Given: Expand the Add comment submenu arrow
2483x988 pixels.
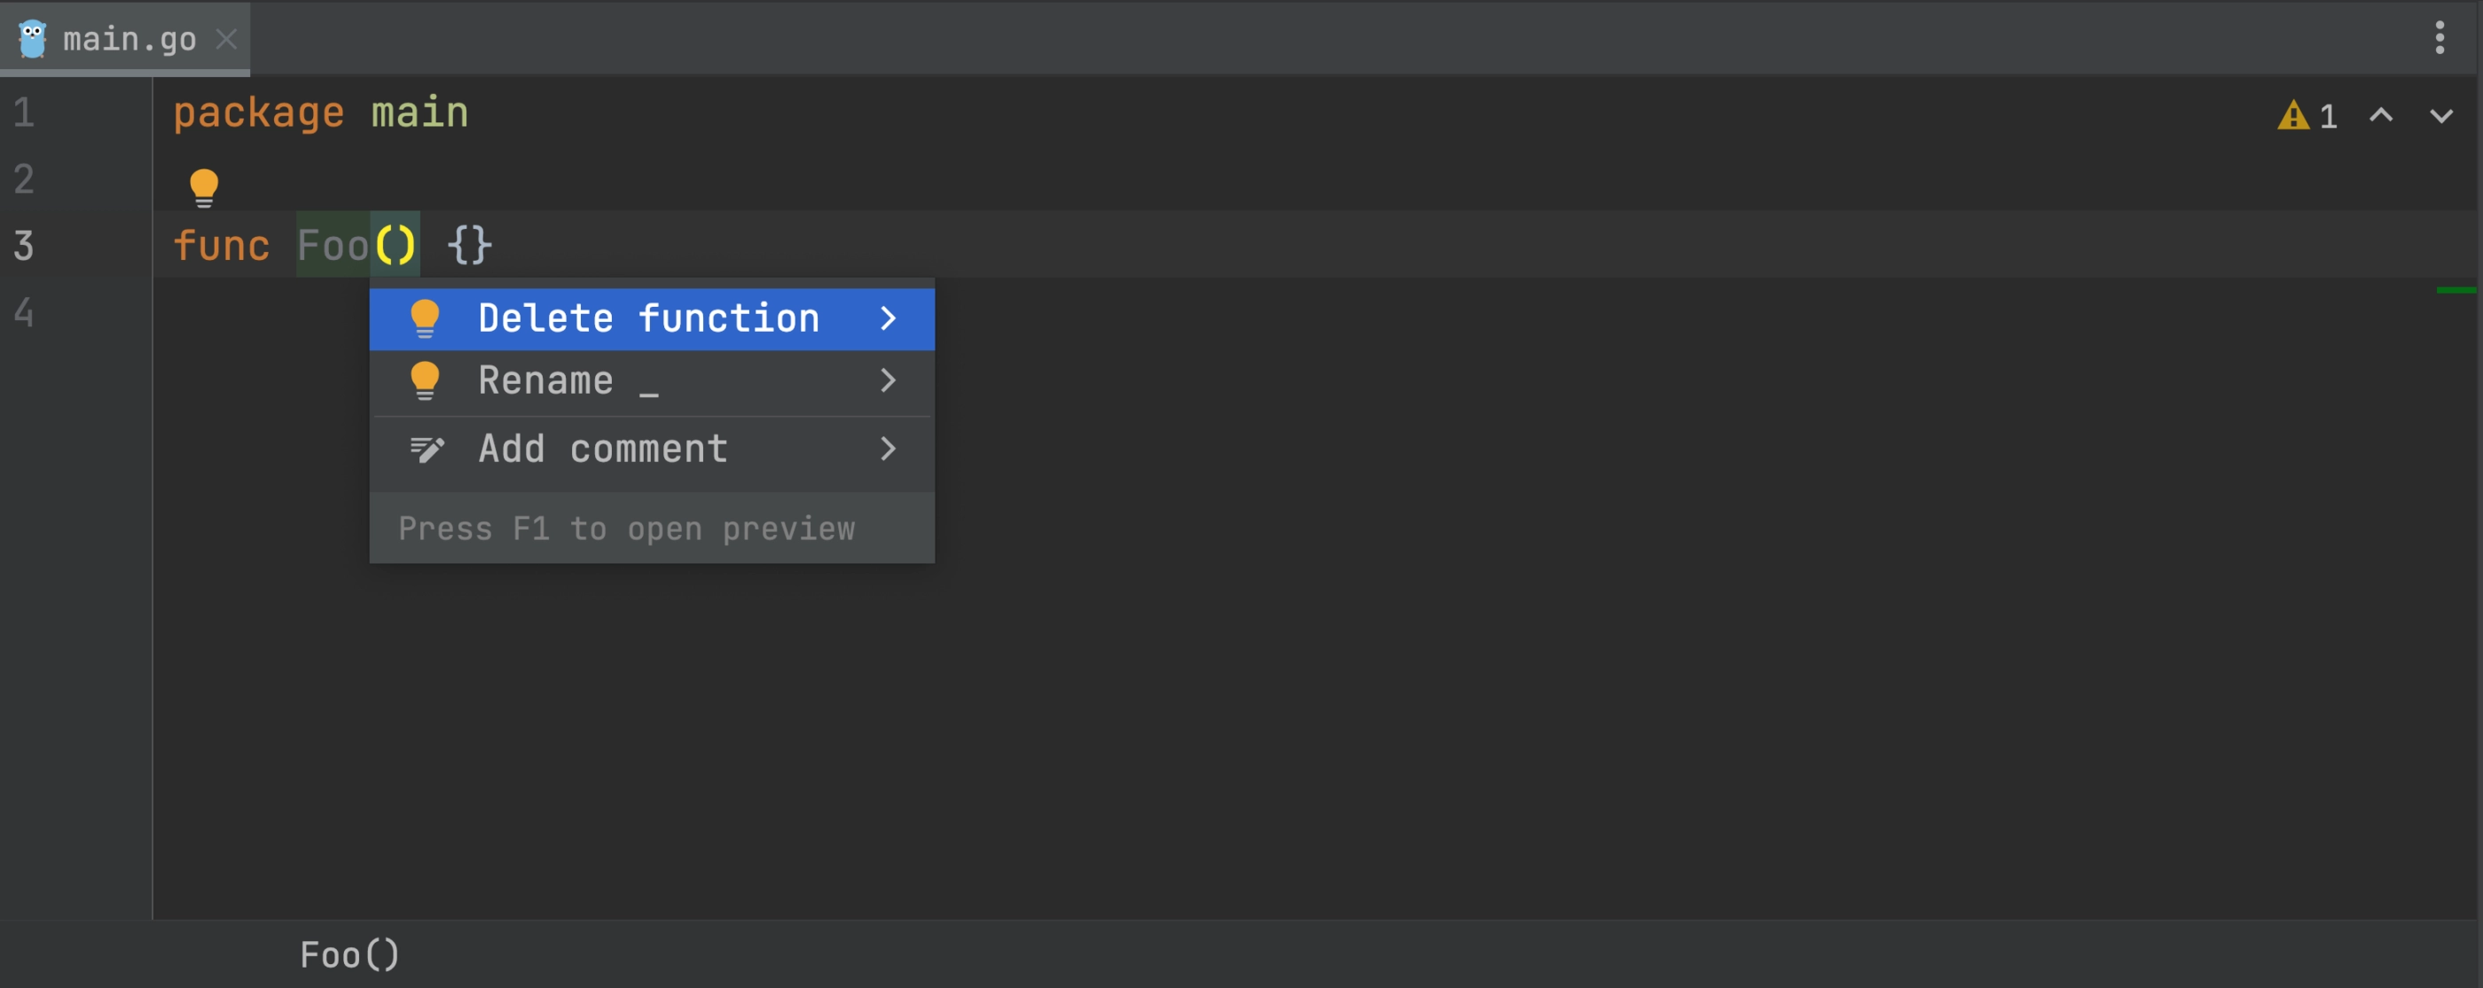Looking at the screenshot, I should pos(888,449).
